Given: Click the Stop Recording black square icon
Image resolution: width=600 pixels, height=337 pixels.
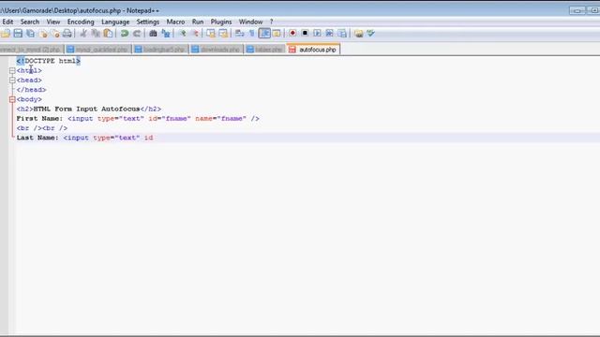Looking at the screenshot, I should [305, 34].
